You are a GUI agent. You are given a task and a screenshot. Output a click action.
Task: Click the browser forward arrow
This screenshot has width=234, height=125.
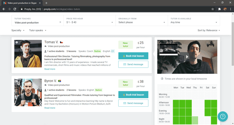(x=9, y=9)
